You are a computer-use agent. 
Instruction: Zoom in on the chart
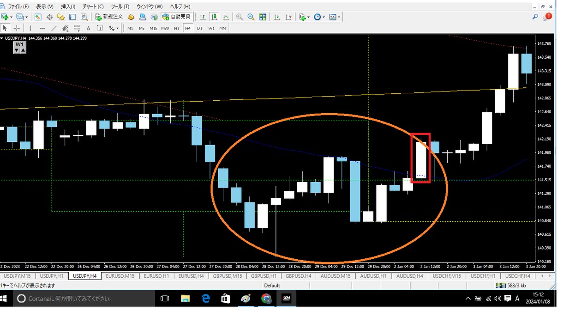coord(240,17)
